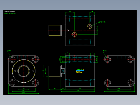140x105 pixels.
Task: Click the 'COMPACT CYLINDER' title text
Action: point(10,12)
